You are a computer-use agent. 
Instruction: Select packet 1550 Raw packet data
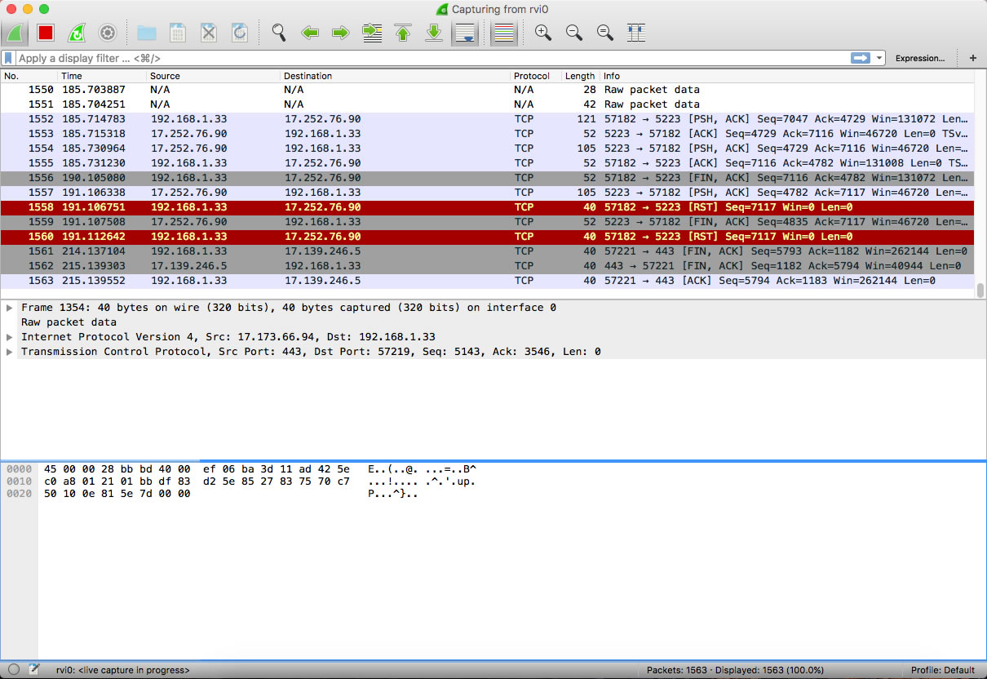click(x=487, y=90)
